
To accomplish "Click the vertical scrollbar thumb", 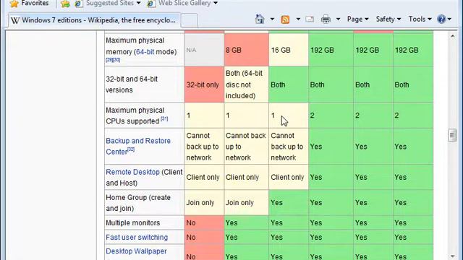I will pyautogui.click(x=452, y=135).
